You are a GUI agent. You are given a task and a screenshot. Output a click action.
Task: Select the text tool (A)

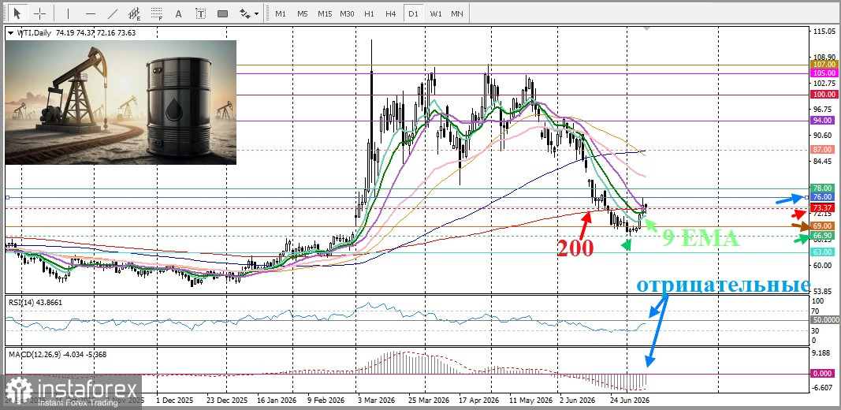point(179,13)
